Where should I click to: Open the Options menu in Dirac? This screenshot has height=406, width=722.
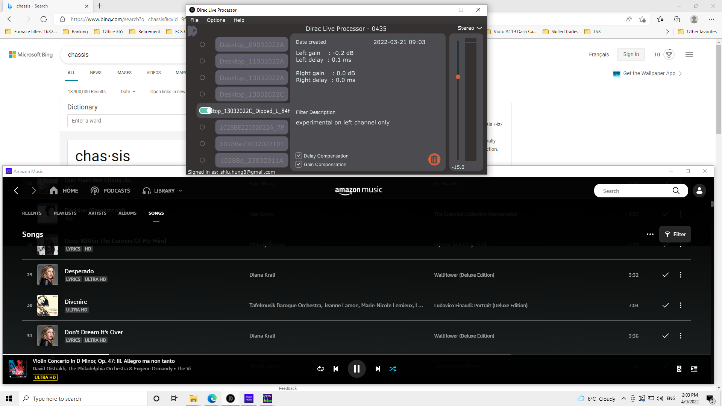click(x=216, y=20)
